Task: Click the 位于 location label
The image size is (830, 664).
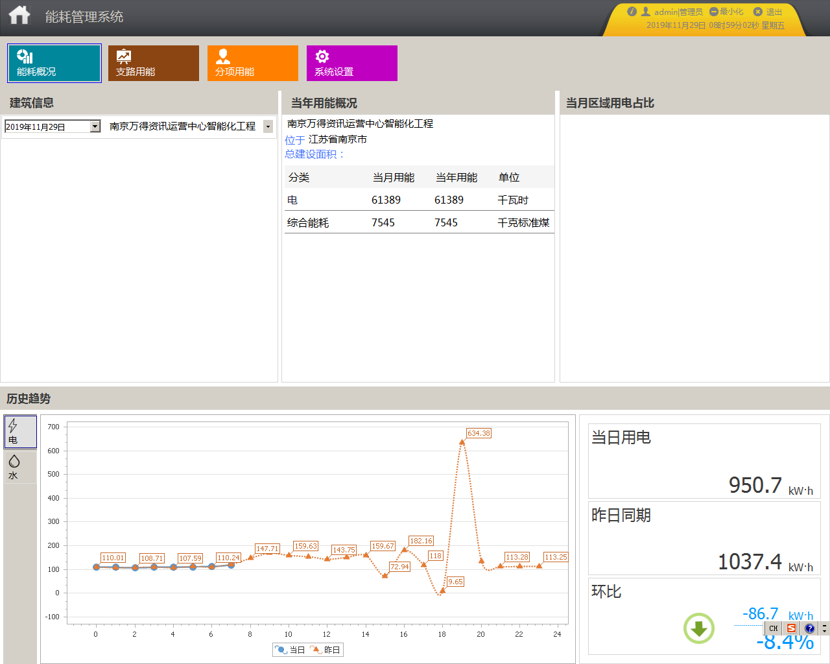Action: click(x=295, y=139)
